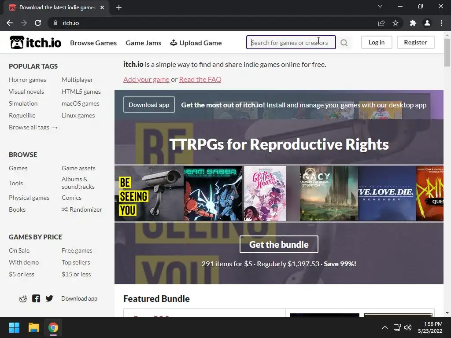Open the tab search chevron
The image size is (451, 338).
pyautogui.click(x=380, y=6)
